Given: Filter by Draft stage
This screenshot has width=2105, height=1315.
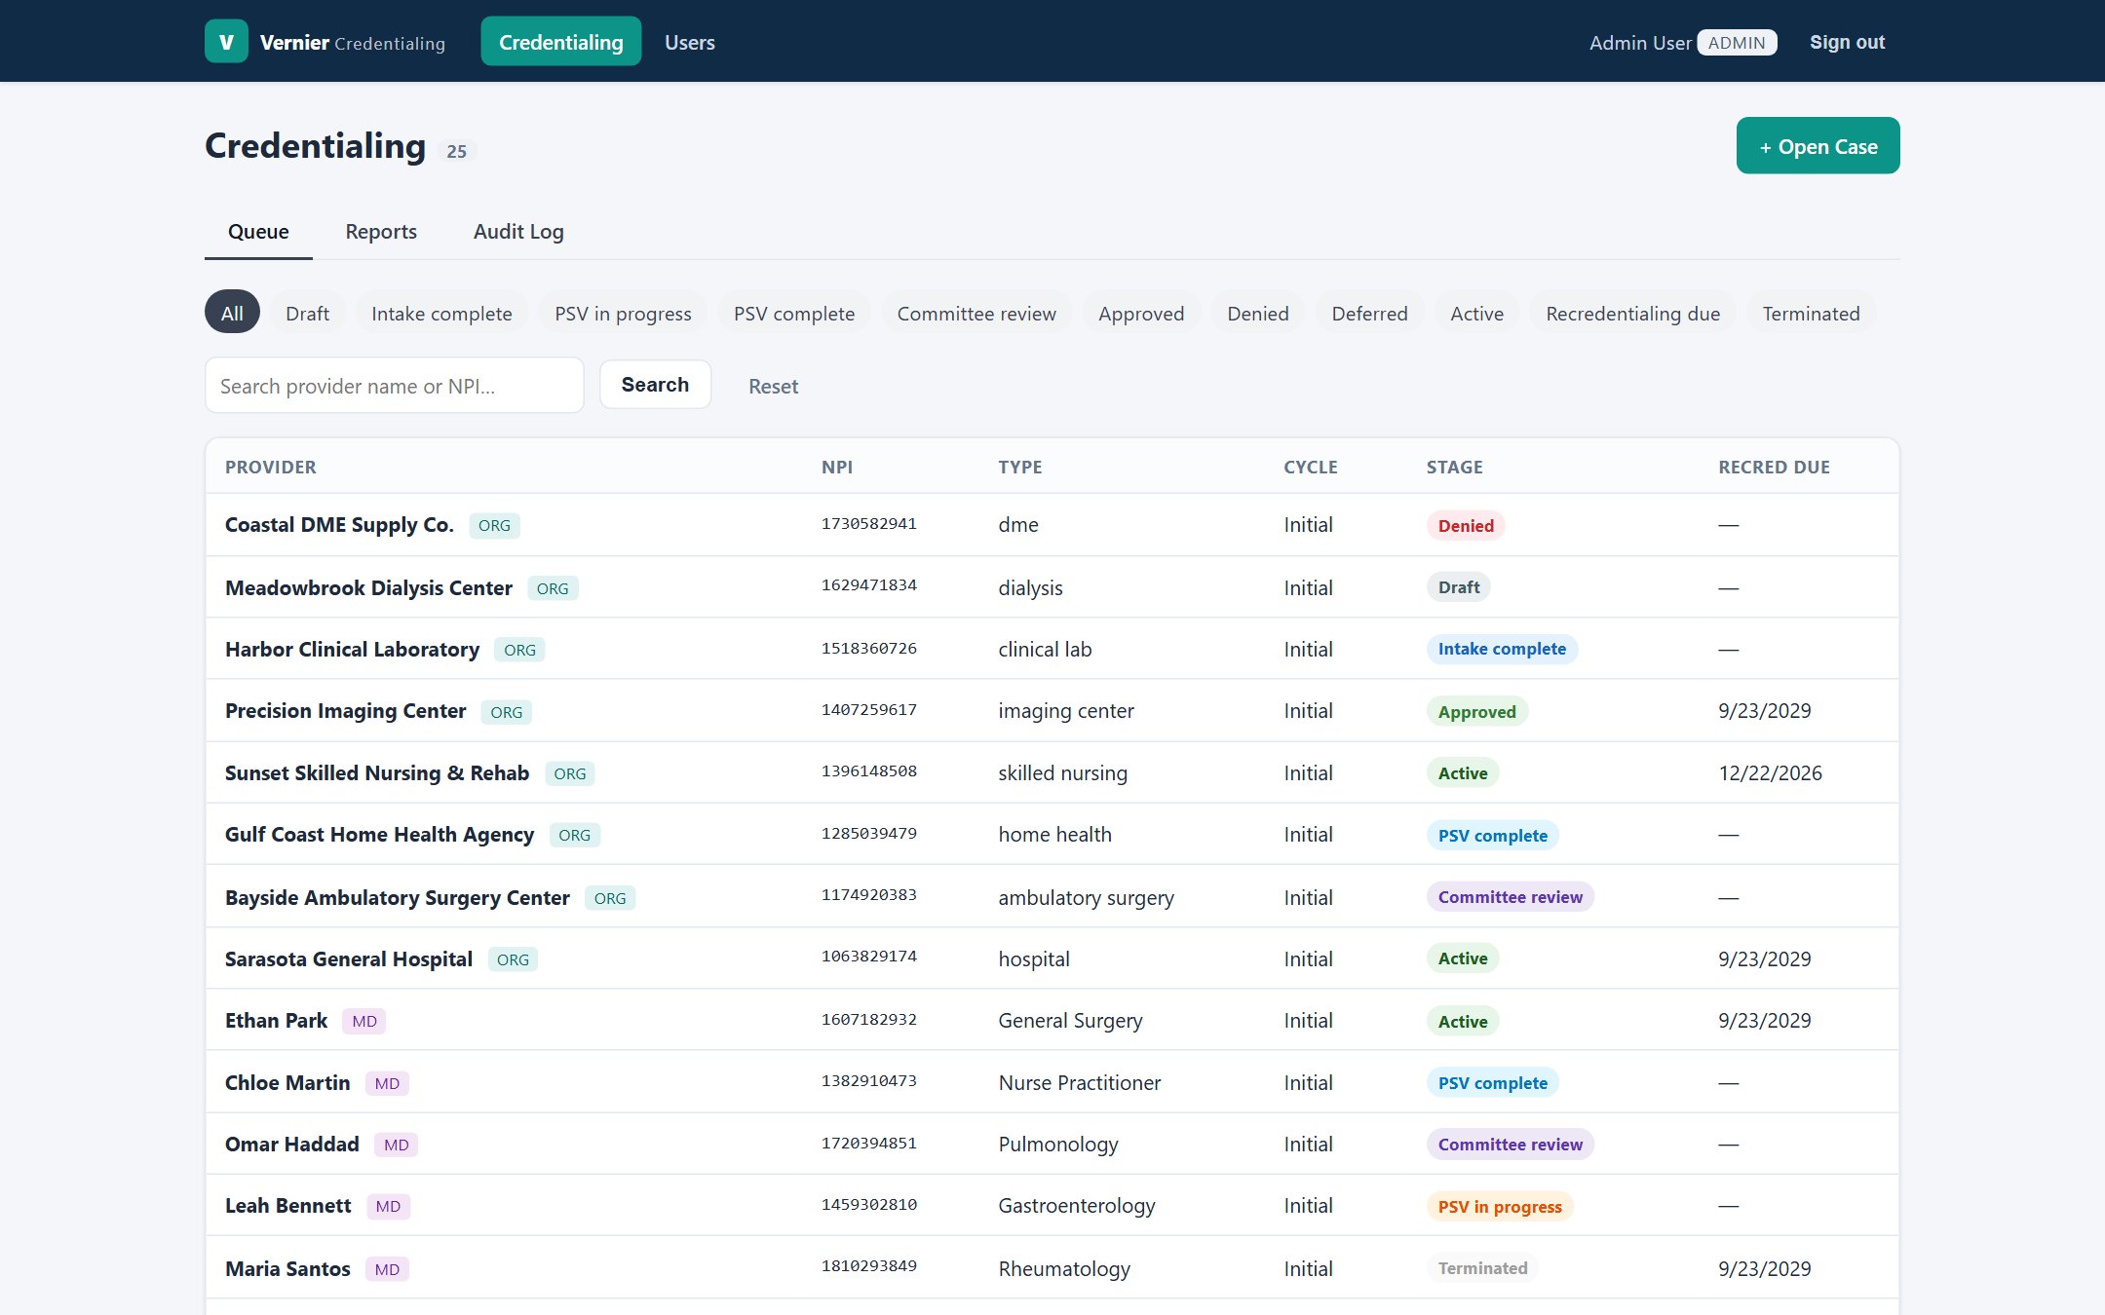Looking at the screenshot, I should click(307, 313).
